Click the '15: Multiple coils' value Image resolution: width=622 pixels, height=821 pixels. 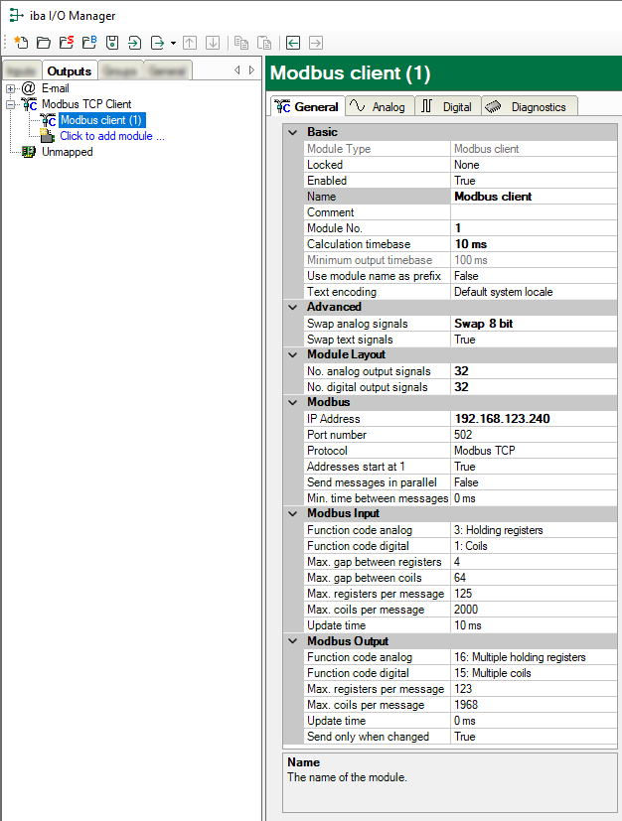point(534,673)
